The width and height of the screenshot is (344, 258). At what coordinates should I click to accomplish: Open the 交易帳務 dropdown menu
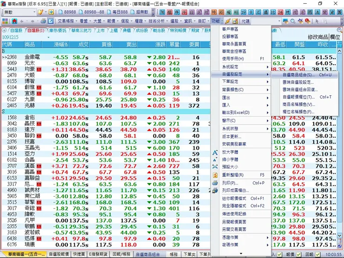point(67,21)
